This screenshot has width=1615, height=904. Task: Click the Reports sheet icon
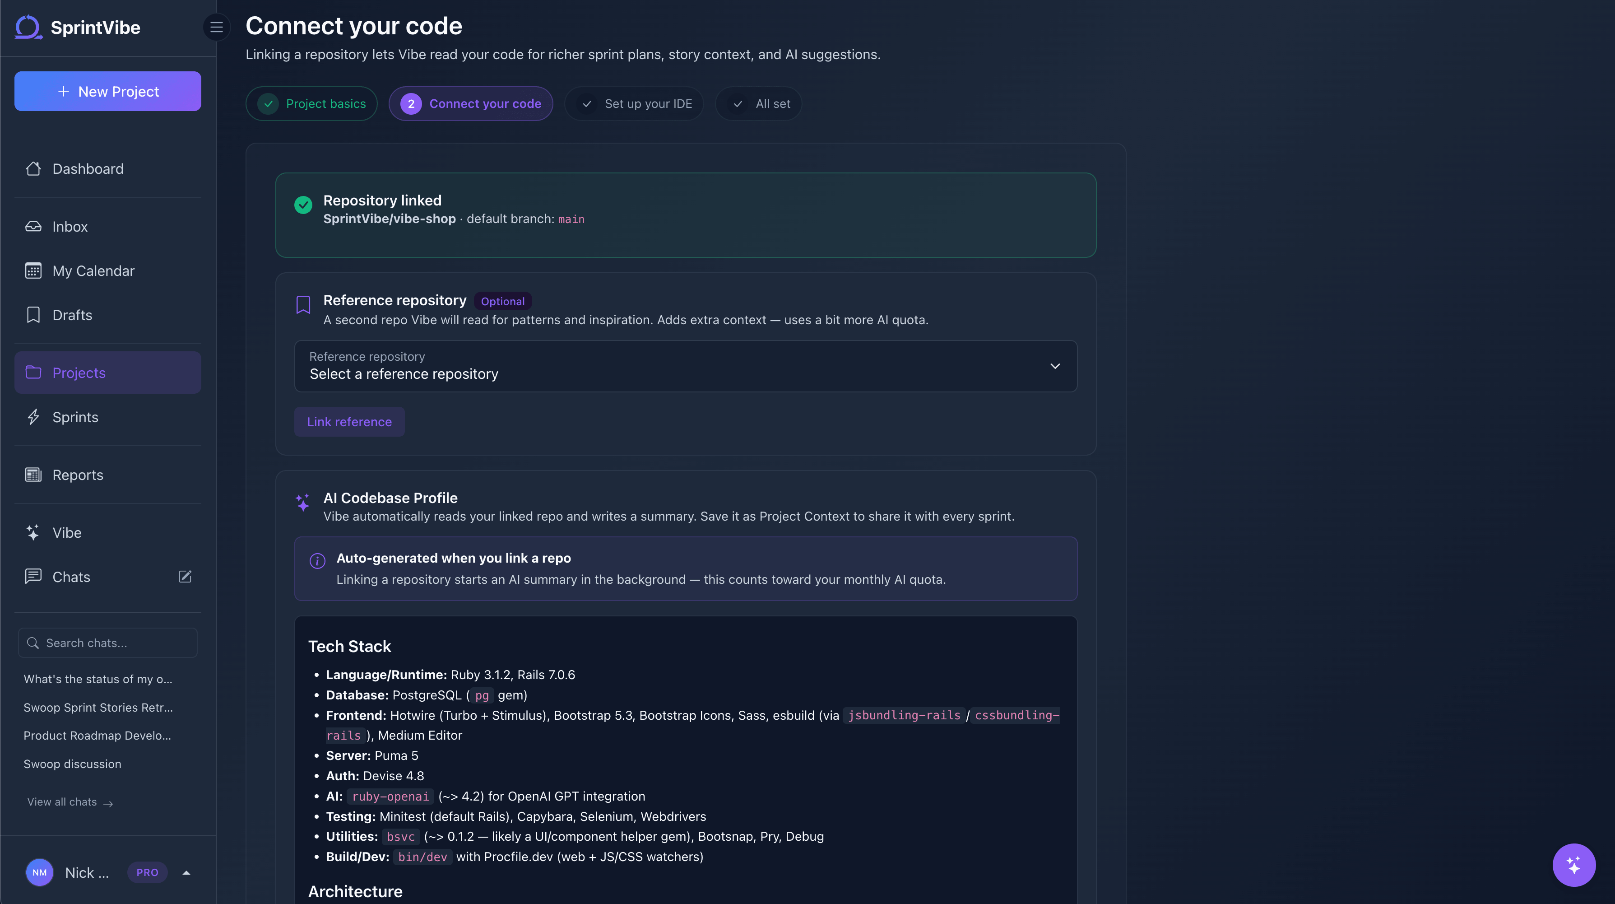click(x=33, y=475)
